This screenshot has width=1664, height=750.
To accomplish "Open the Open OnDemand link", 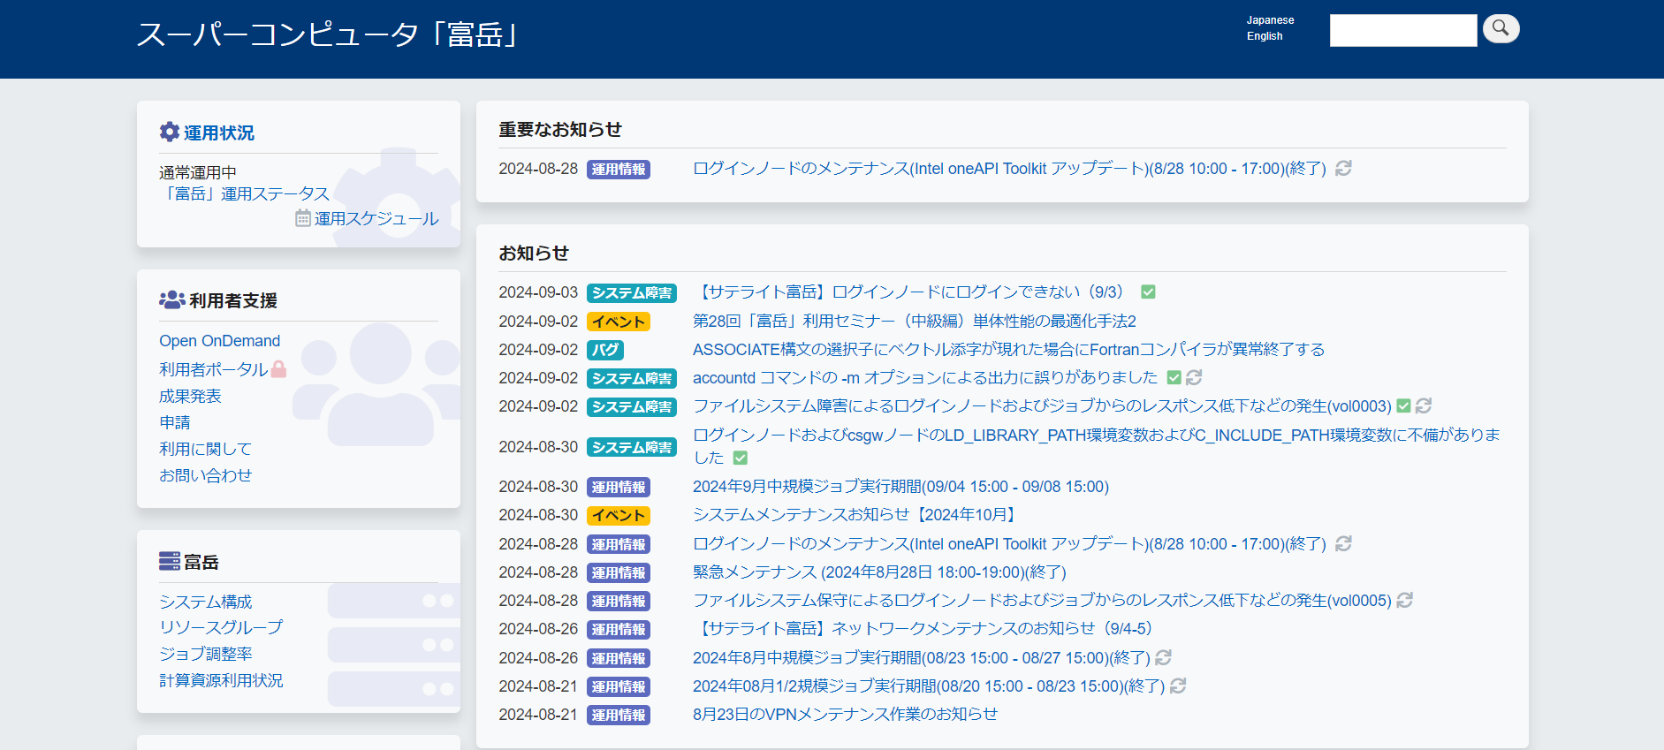I will pyautogui.click(x=219, y=341).
